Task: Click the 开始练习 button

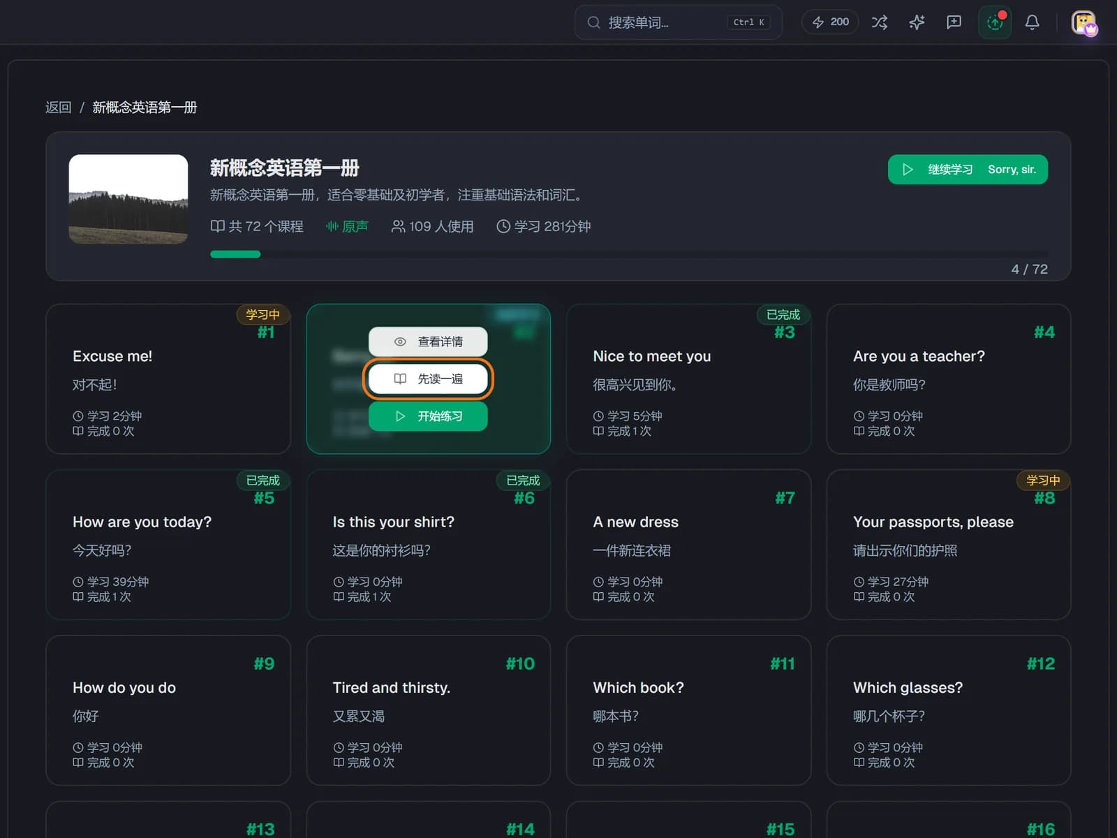Action: coord(428,416)
